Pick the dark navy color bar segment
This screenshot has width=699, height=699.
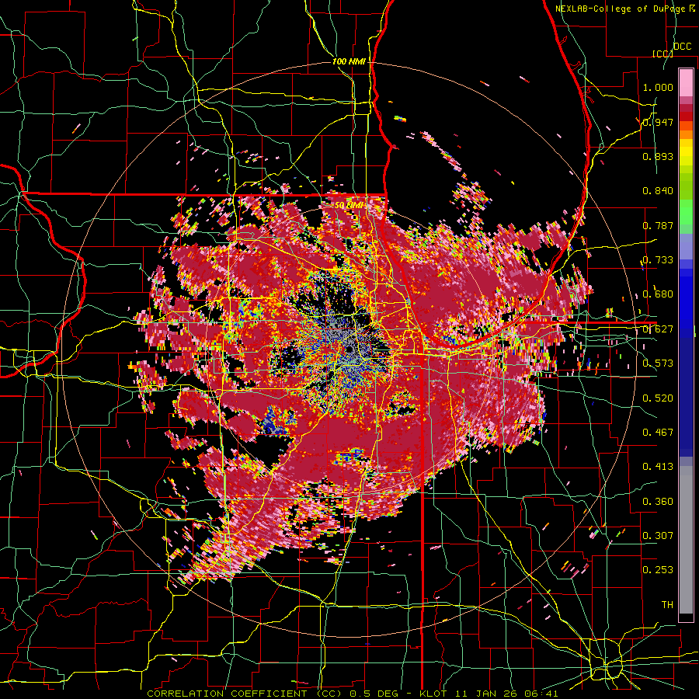pos(686,397)
